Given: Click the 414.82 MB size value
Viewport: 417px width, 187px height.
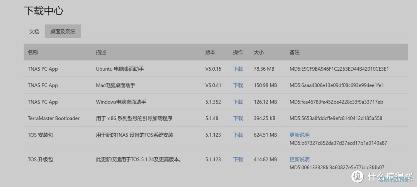Looking at the screenshot, I should coord(265,159).
